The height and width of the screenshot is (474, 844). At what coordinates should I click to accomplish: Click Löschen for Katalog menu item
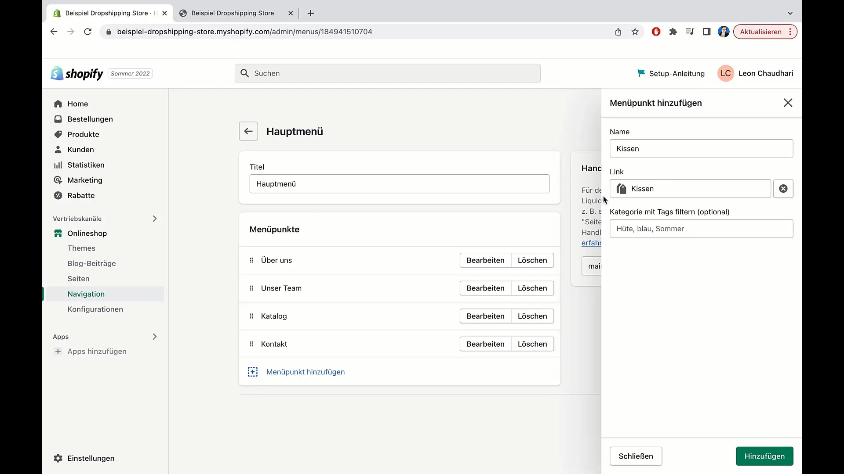[x=532, y=316]
